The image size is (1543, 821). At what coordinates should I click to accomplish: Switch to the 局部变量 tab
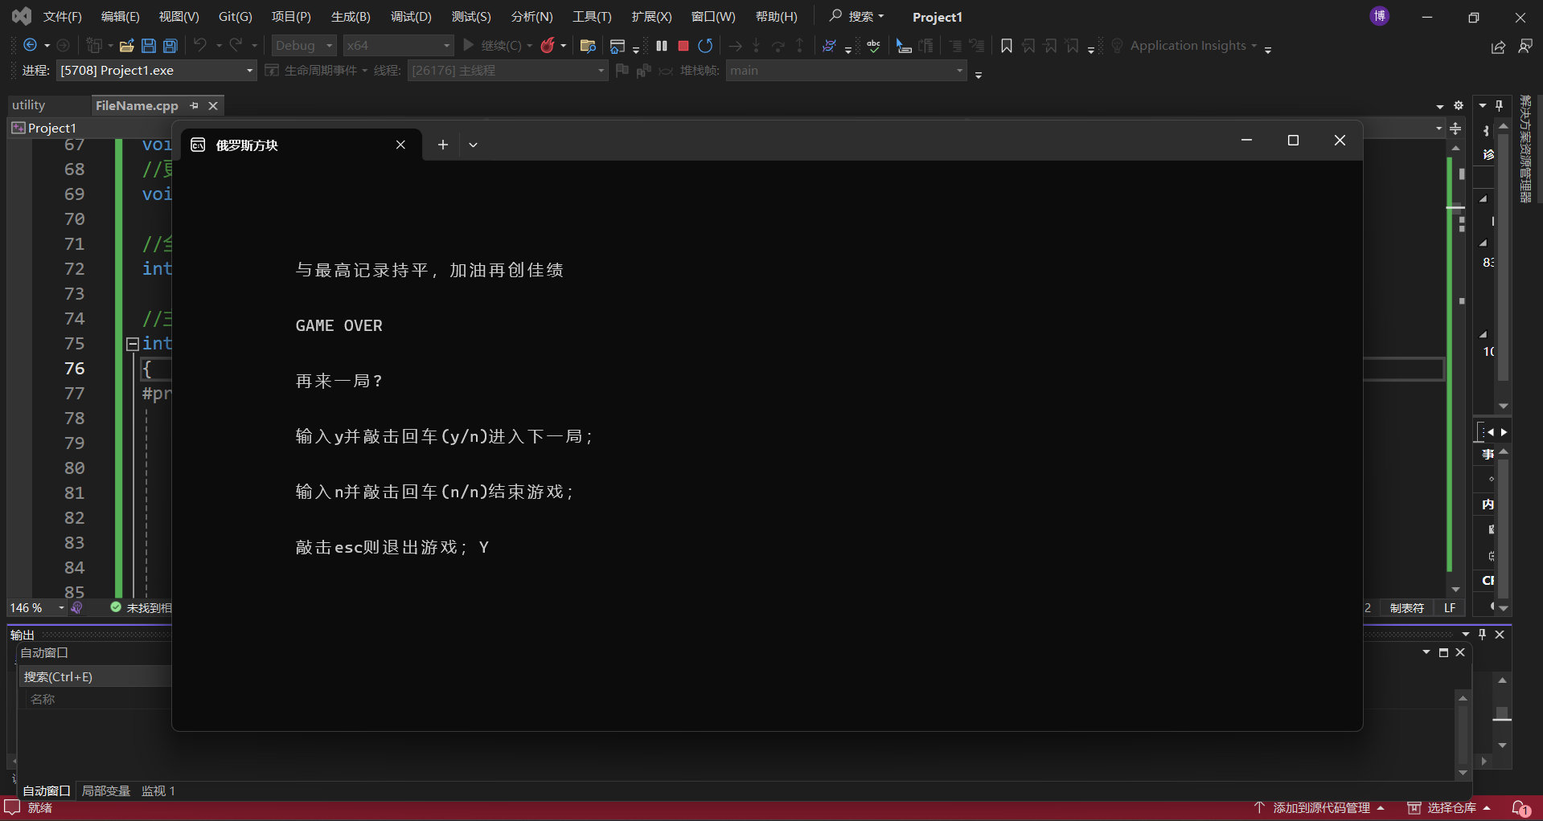[106, 791]
